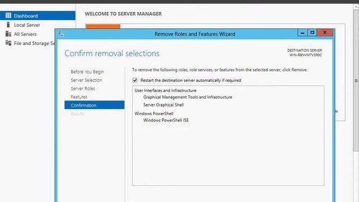Screen dimensions: 359x202
Task: Click Welcome to Server Manager heading
Action: click(x=123, y=13)
